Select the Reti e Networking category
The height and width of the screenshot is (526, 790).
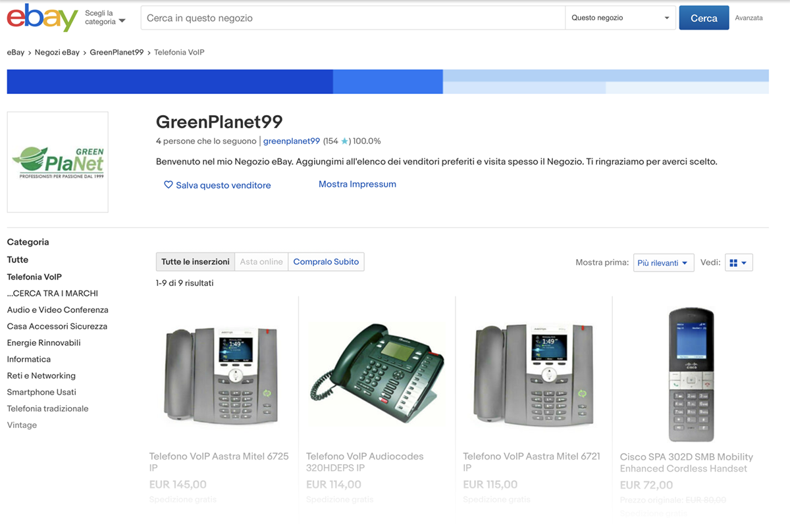[x=41, y=375]
